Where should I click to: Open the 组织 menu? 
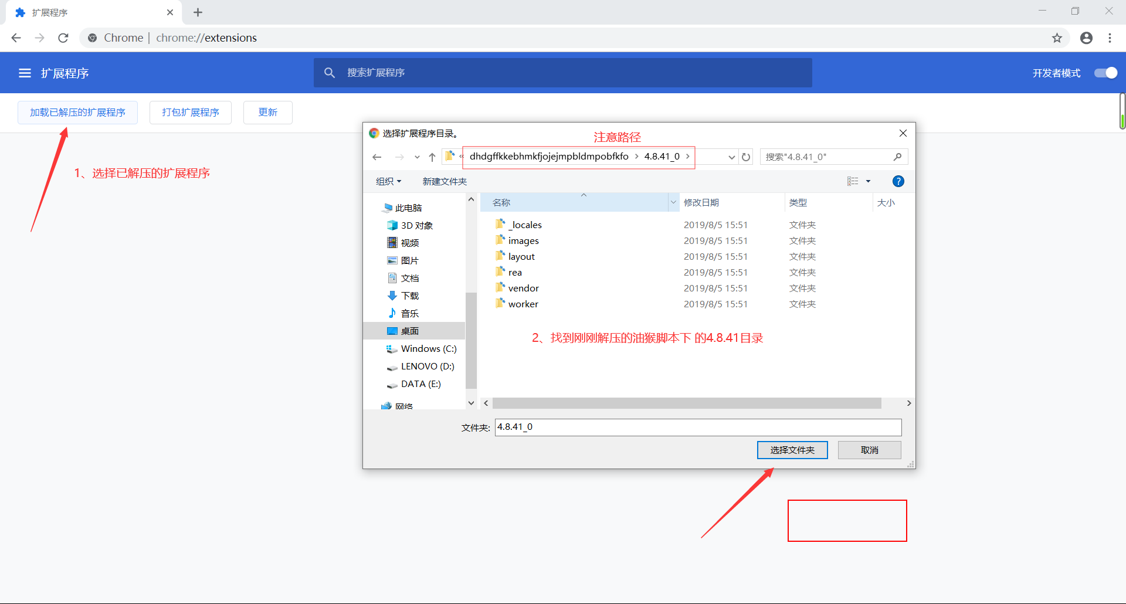pyautogui.click(x=388, y=181)
